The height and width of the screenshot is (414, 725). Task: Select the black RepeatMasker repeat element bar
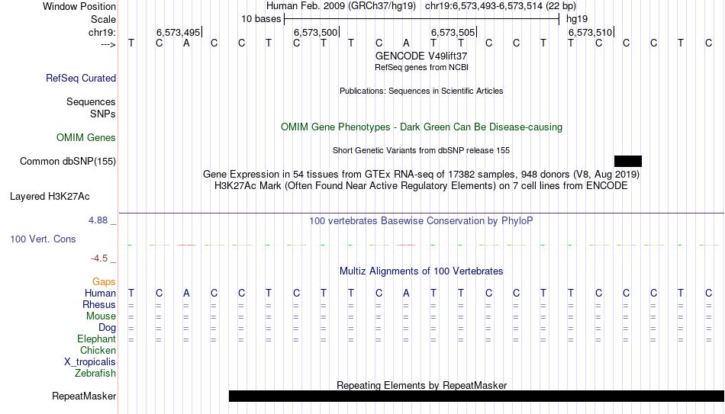(x=477, y=396)
